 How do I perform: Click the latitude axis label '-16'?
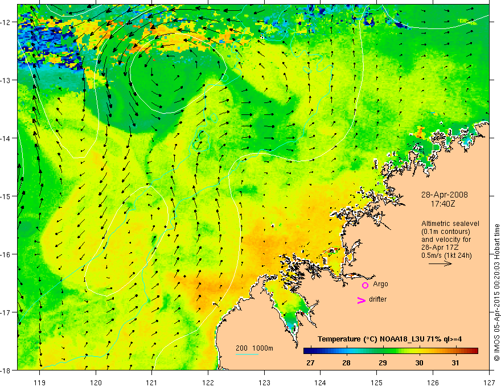[6, 254]
